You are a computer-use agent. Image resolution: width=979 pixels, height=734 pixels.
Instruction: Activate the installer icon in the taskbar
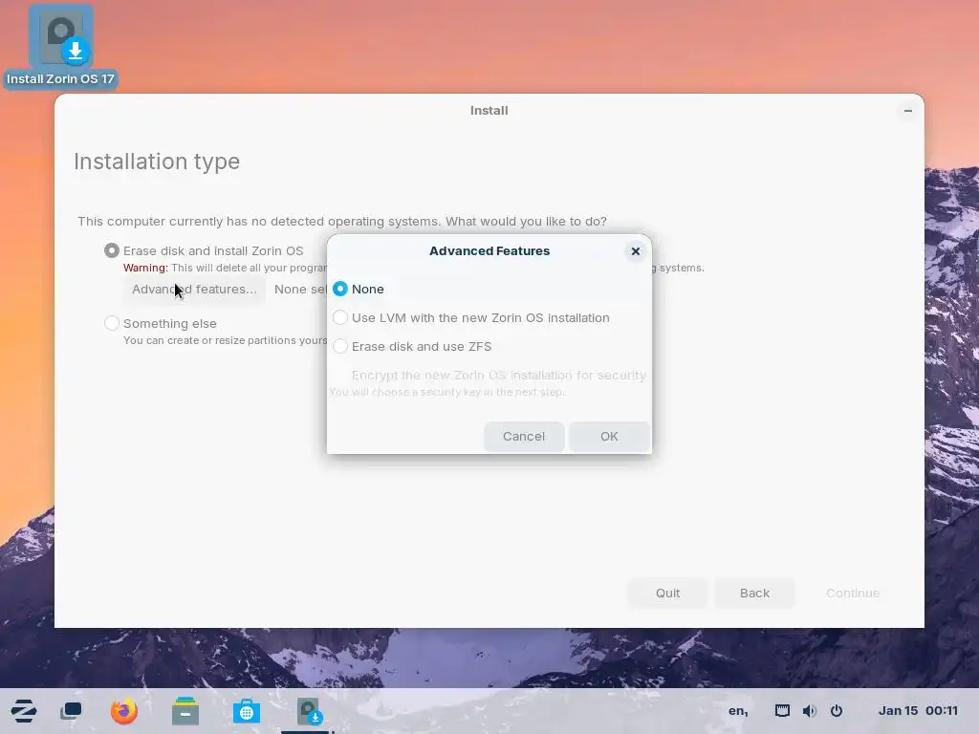(x=309, y=711)
